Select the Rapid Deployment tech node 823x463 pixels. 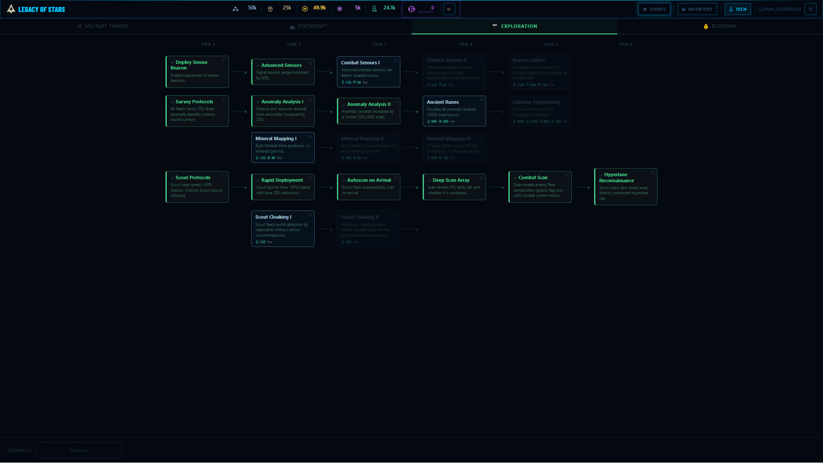pyautogui.click(x=283, y=187)
